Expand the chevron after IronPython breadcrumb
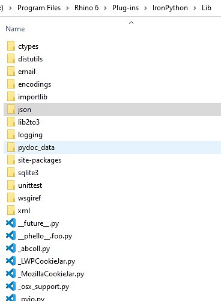The height and width of the screenshot is (301, 221). click(195, 8)
